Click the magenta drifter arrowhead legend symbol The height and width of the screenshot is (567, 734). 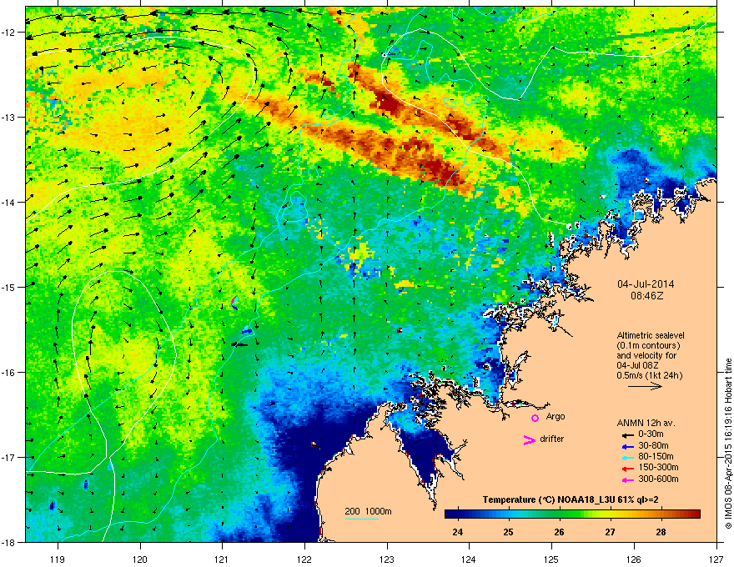[x=529, y=440]
